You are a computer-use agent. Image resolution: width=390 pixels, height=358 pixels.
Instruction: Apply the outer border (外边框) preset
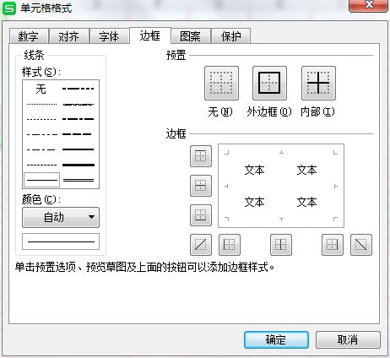point(269,84)
